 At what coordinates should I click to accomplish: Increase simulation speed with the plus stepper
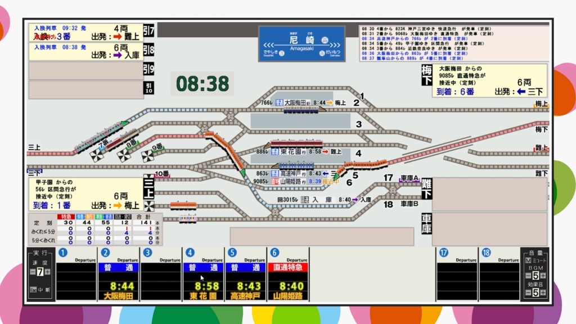tap(48, 272)
